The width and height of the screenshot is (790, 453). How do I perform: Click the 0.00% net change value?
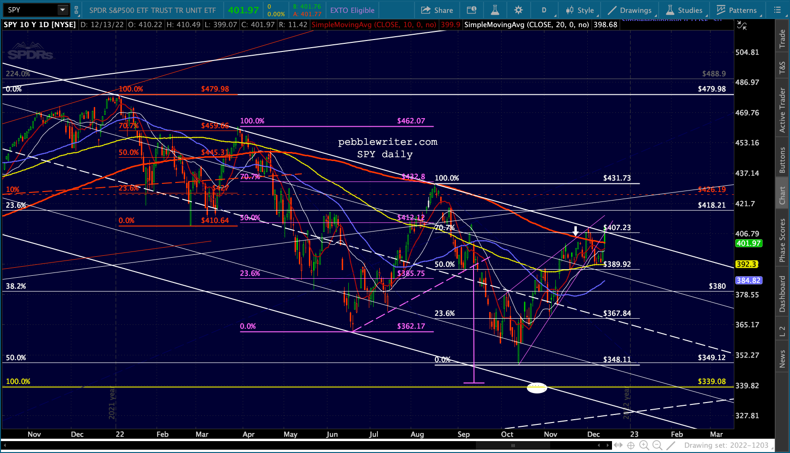click(x=276, y=14)
